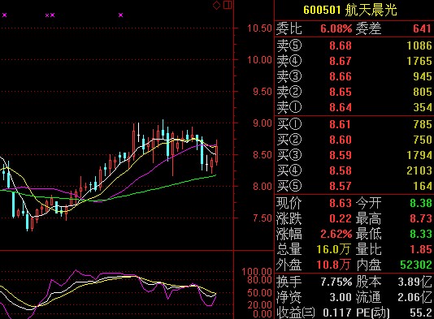This screenshot has width=434, height=319.
Task: Click the 50.00 indicator axis label
Action: (259, 293)
